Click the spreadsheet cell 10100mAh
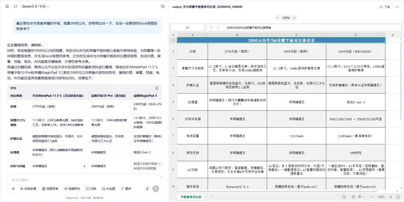Screen dimensions: 404x202 pyautogui.click(x=296, y=136)
